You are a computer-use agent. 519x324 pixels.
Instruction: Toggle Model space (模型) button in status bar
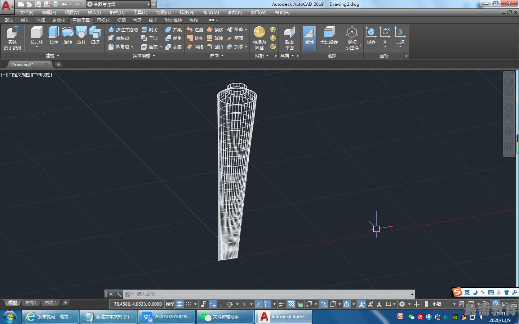170,304
